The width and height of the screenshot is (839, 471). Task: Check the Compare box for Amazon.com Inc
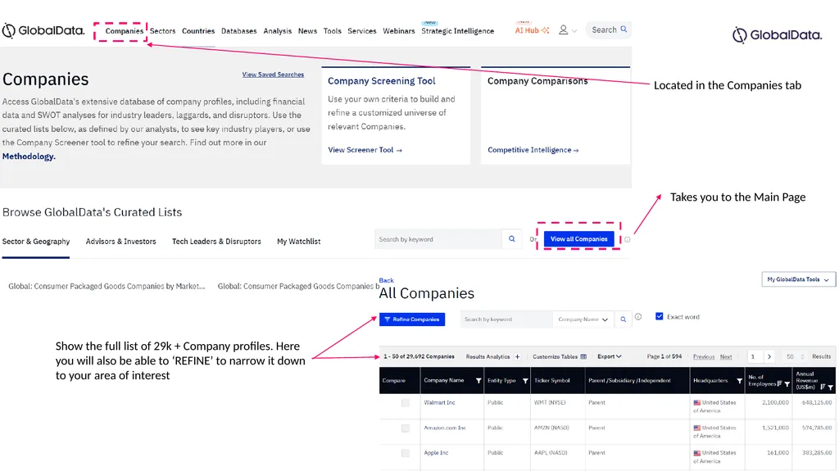406,428
